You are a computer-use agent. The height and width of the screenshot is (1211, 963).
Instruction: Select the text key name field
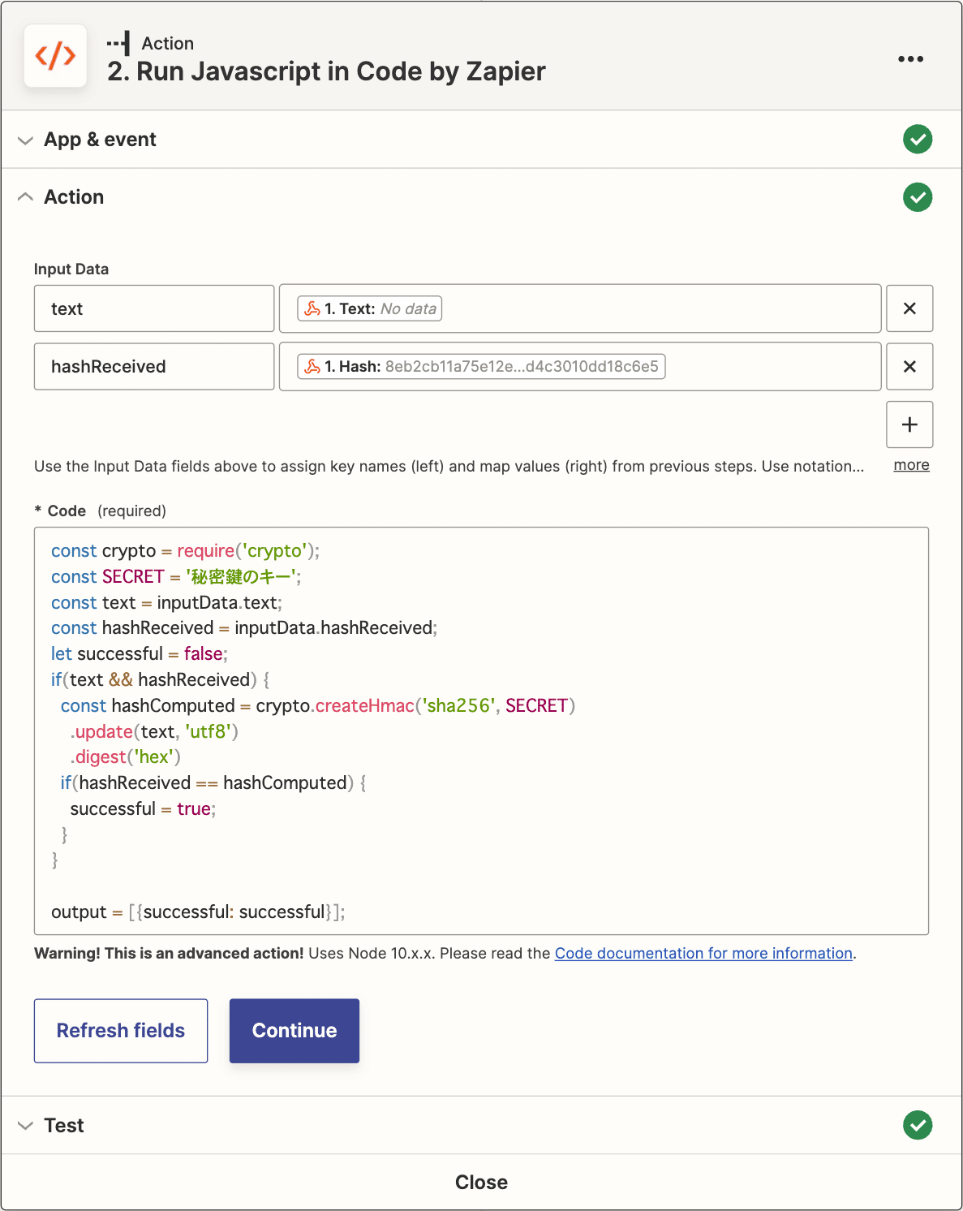[153, 308]
